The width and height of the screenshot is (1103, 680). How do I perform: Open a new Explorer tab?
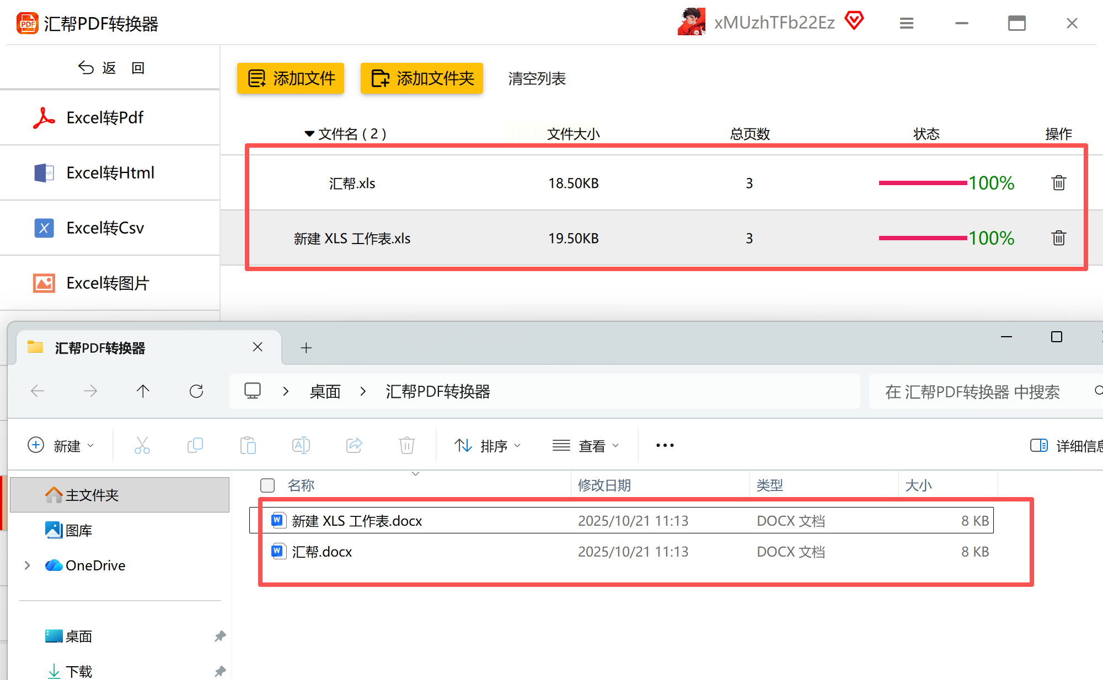tap(306, 348)
